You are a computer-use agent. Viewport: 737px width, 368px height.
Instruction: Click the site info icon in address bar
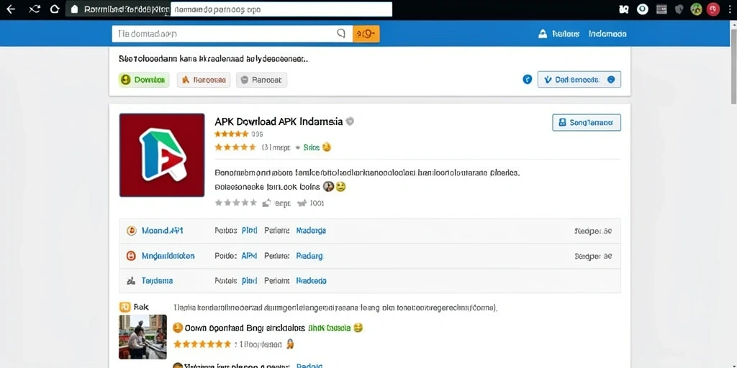pos(74,9)
